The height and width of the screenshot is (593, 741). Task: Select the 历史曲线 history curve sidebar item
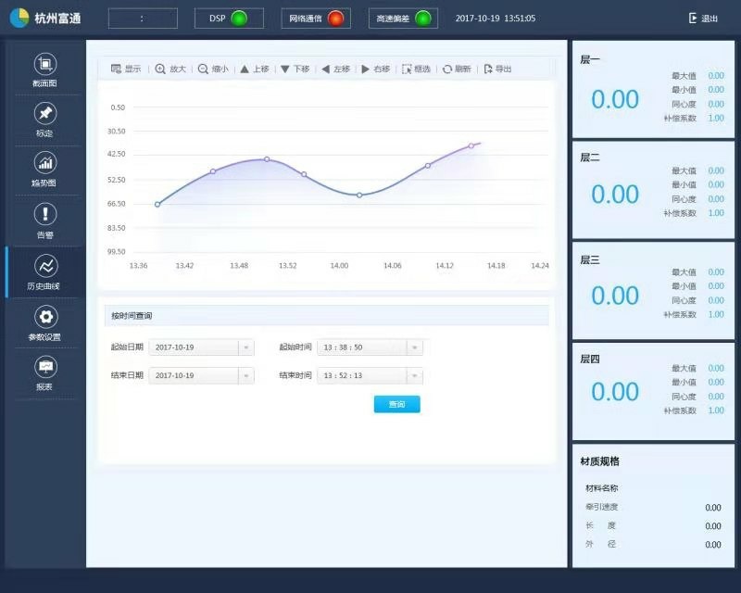[45, 272]
